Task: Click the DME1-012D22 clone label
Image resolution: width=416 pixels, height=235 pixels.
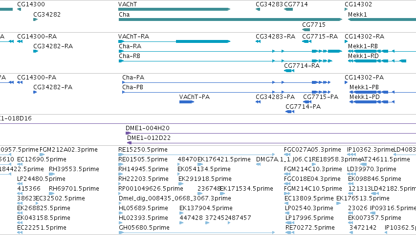Action: coord(149,138)
